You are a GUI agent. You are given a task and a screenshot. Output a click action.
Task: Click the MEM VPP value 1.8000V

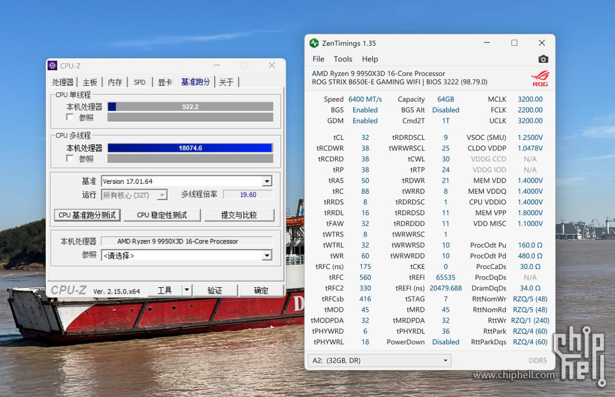pos(530,213)
